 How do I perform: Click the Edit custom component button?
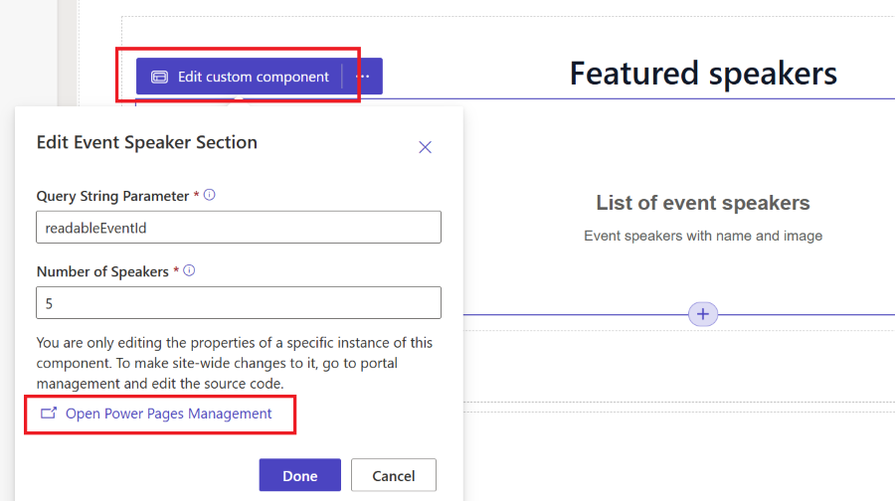(239, 77)
